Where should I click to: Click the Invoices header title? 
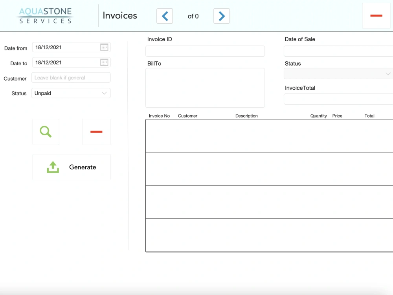click(119, 15)
